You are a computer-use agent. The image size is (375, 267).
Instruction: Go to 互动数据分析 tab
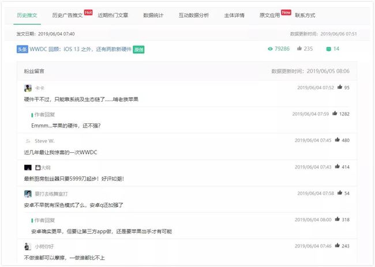point(194,15)
